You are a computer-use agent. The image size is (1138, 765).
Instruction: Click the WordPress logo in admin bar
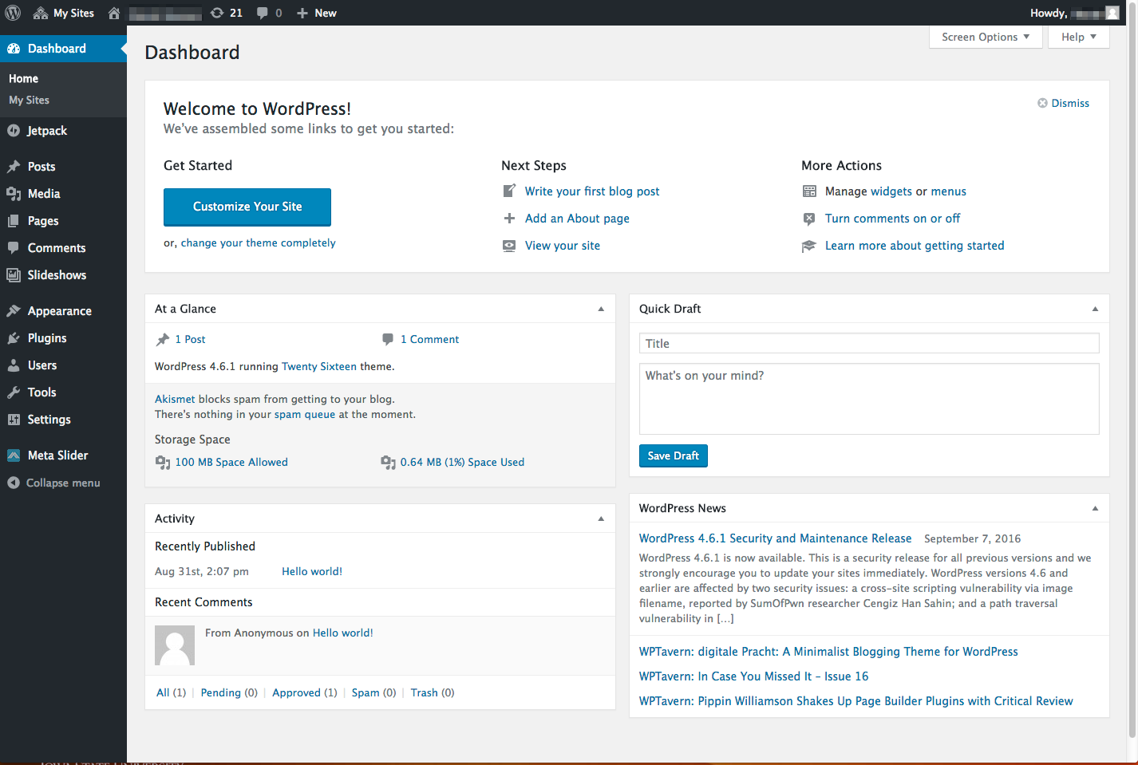13,13
